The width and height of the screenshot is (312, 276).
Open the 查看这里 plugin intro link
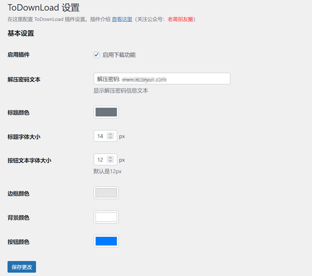click(122, 19)
